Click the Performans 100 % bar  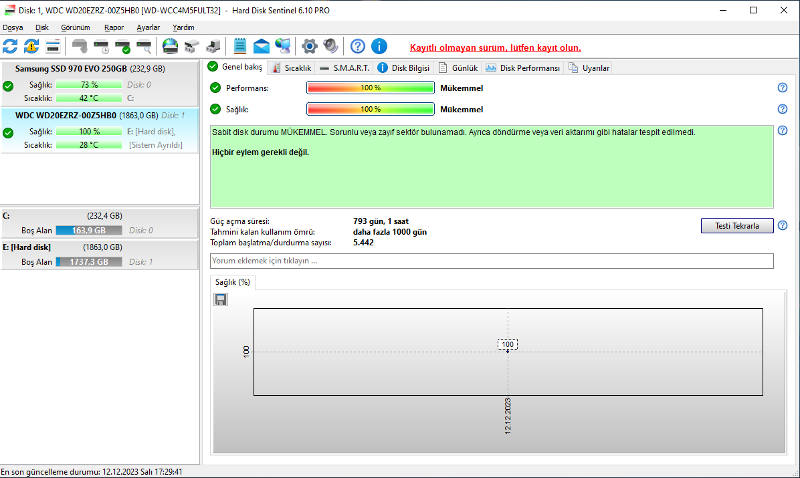(371, 88)
